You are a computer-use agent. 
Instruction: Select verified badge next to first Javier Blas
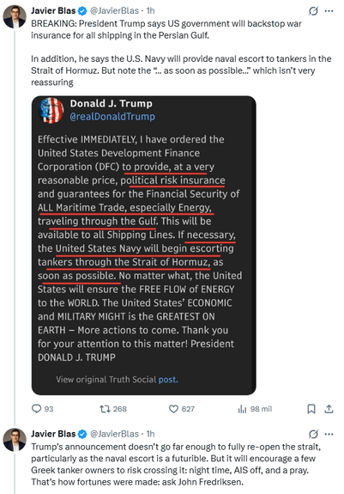click(82, 11)
